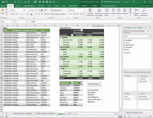Switch to the Datos ribbon tab
Image resolution: width=153 pixels, height=118 pixels.
49,6
